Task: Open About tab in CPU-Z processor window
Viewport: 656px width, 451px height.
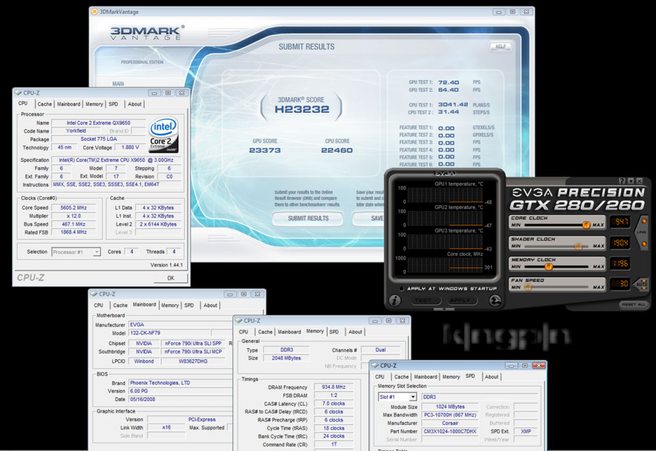Action: 135,104
